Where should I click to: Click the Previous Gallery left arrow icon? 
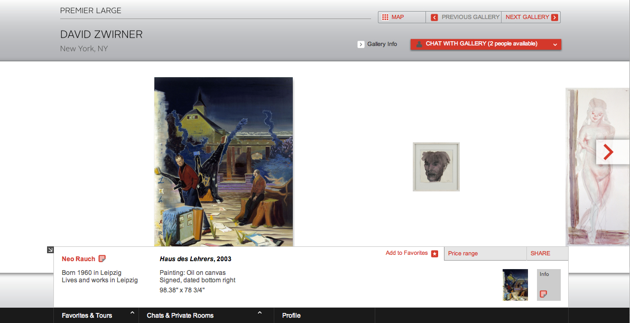[434, 17]
